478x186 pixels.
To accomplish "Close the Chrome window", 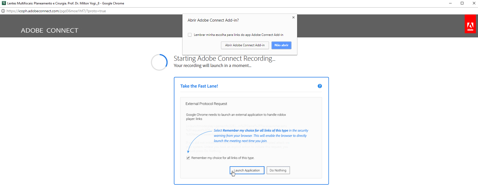I will (x=474, y=3).
